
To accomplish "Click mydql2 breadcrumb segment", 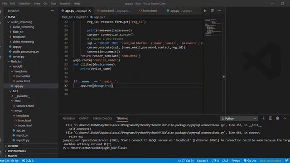I will pos(81,17).
